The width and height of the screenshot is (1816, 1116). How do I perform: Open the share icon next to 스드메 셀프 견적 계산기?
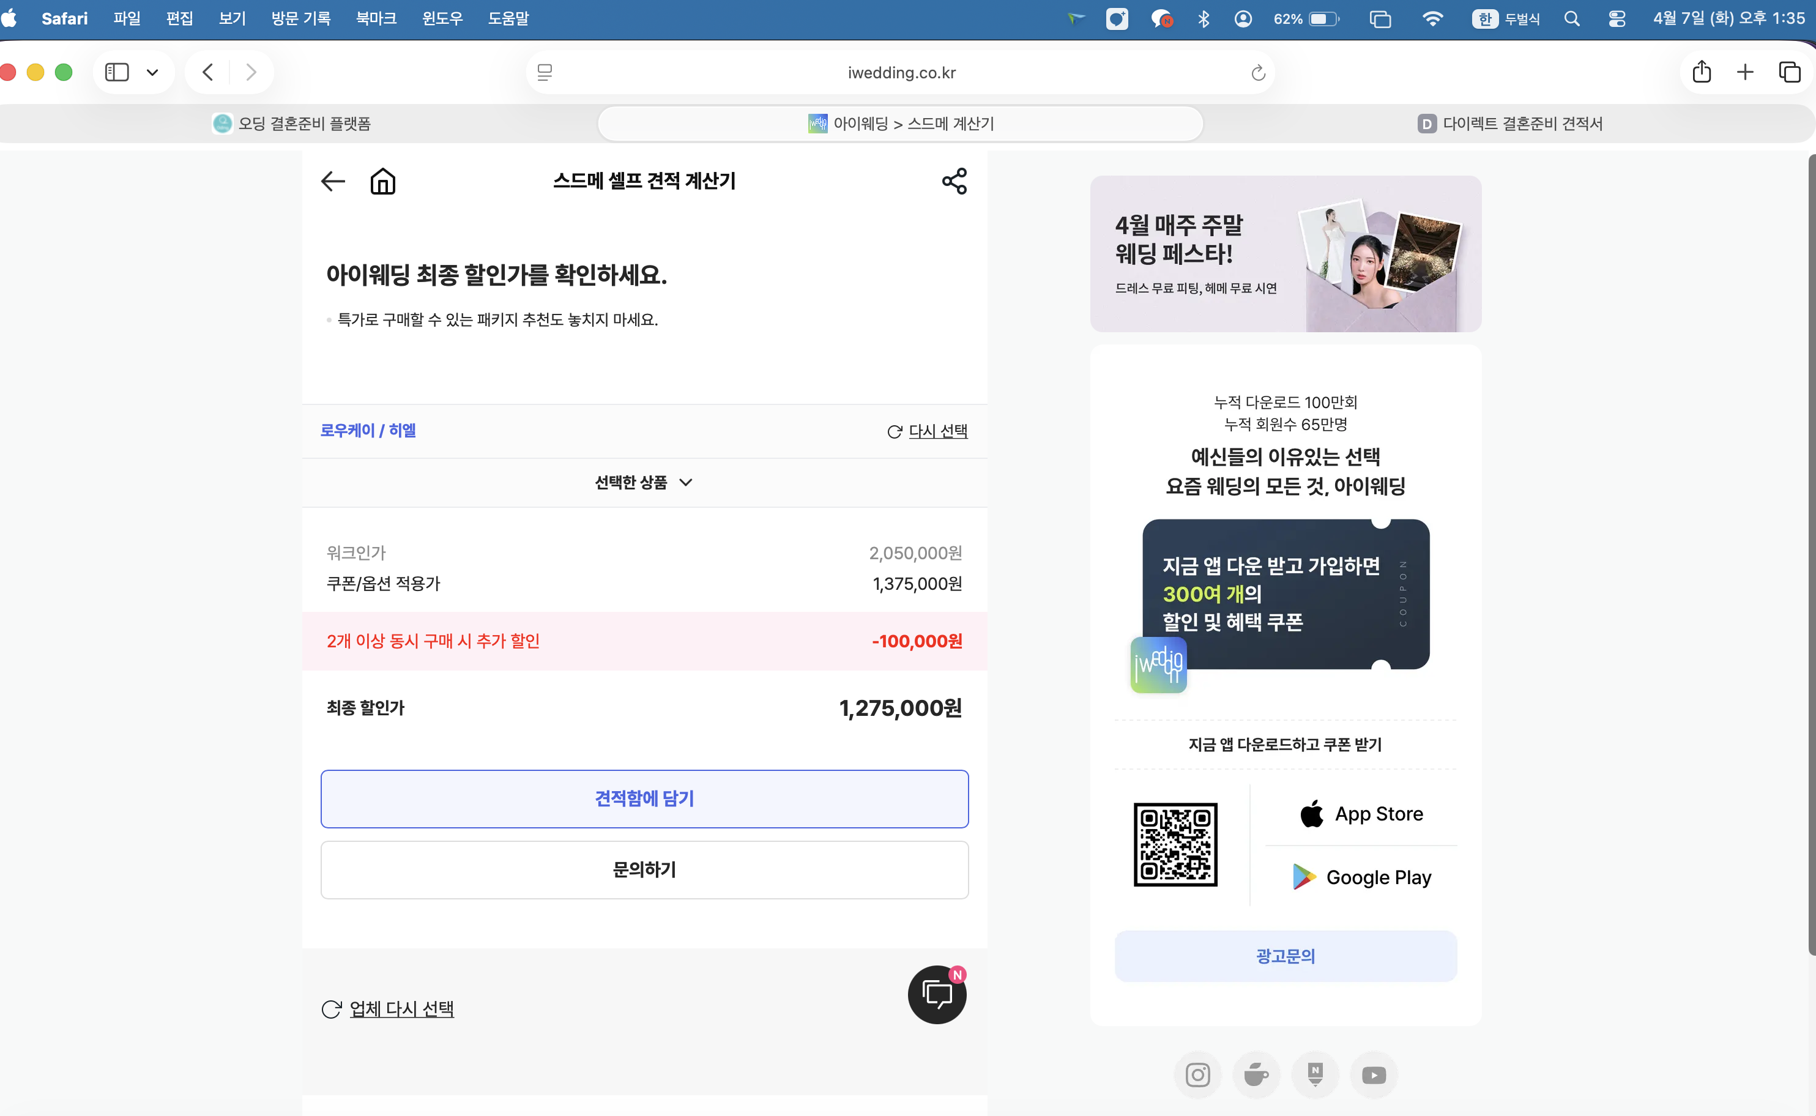point(954,180)
